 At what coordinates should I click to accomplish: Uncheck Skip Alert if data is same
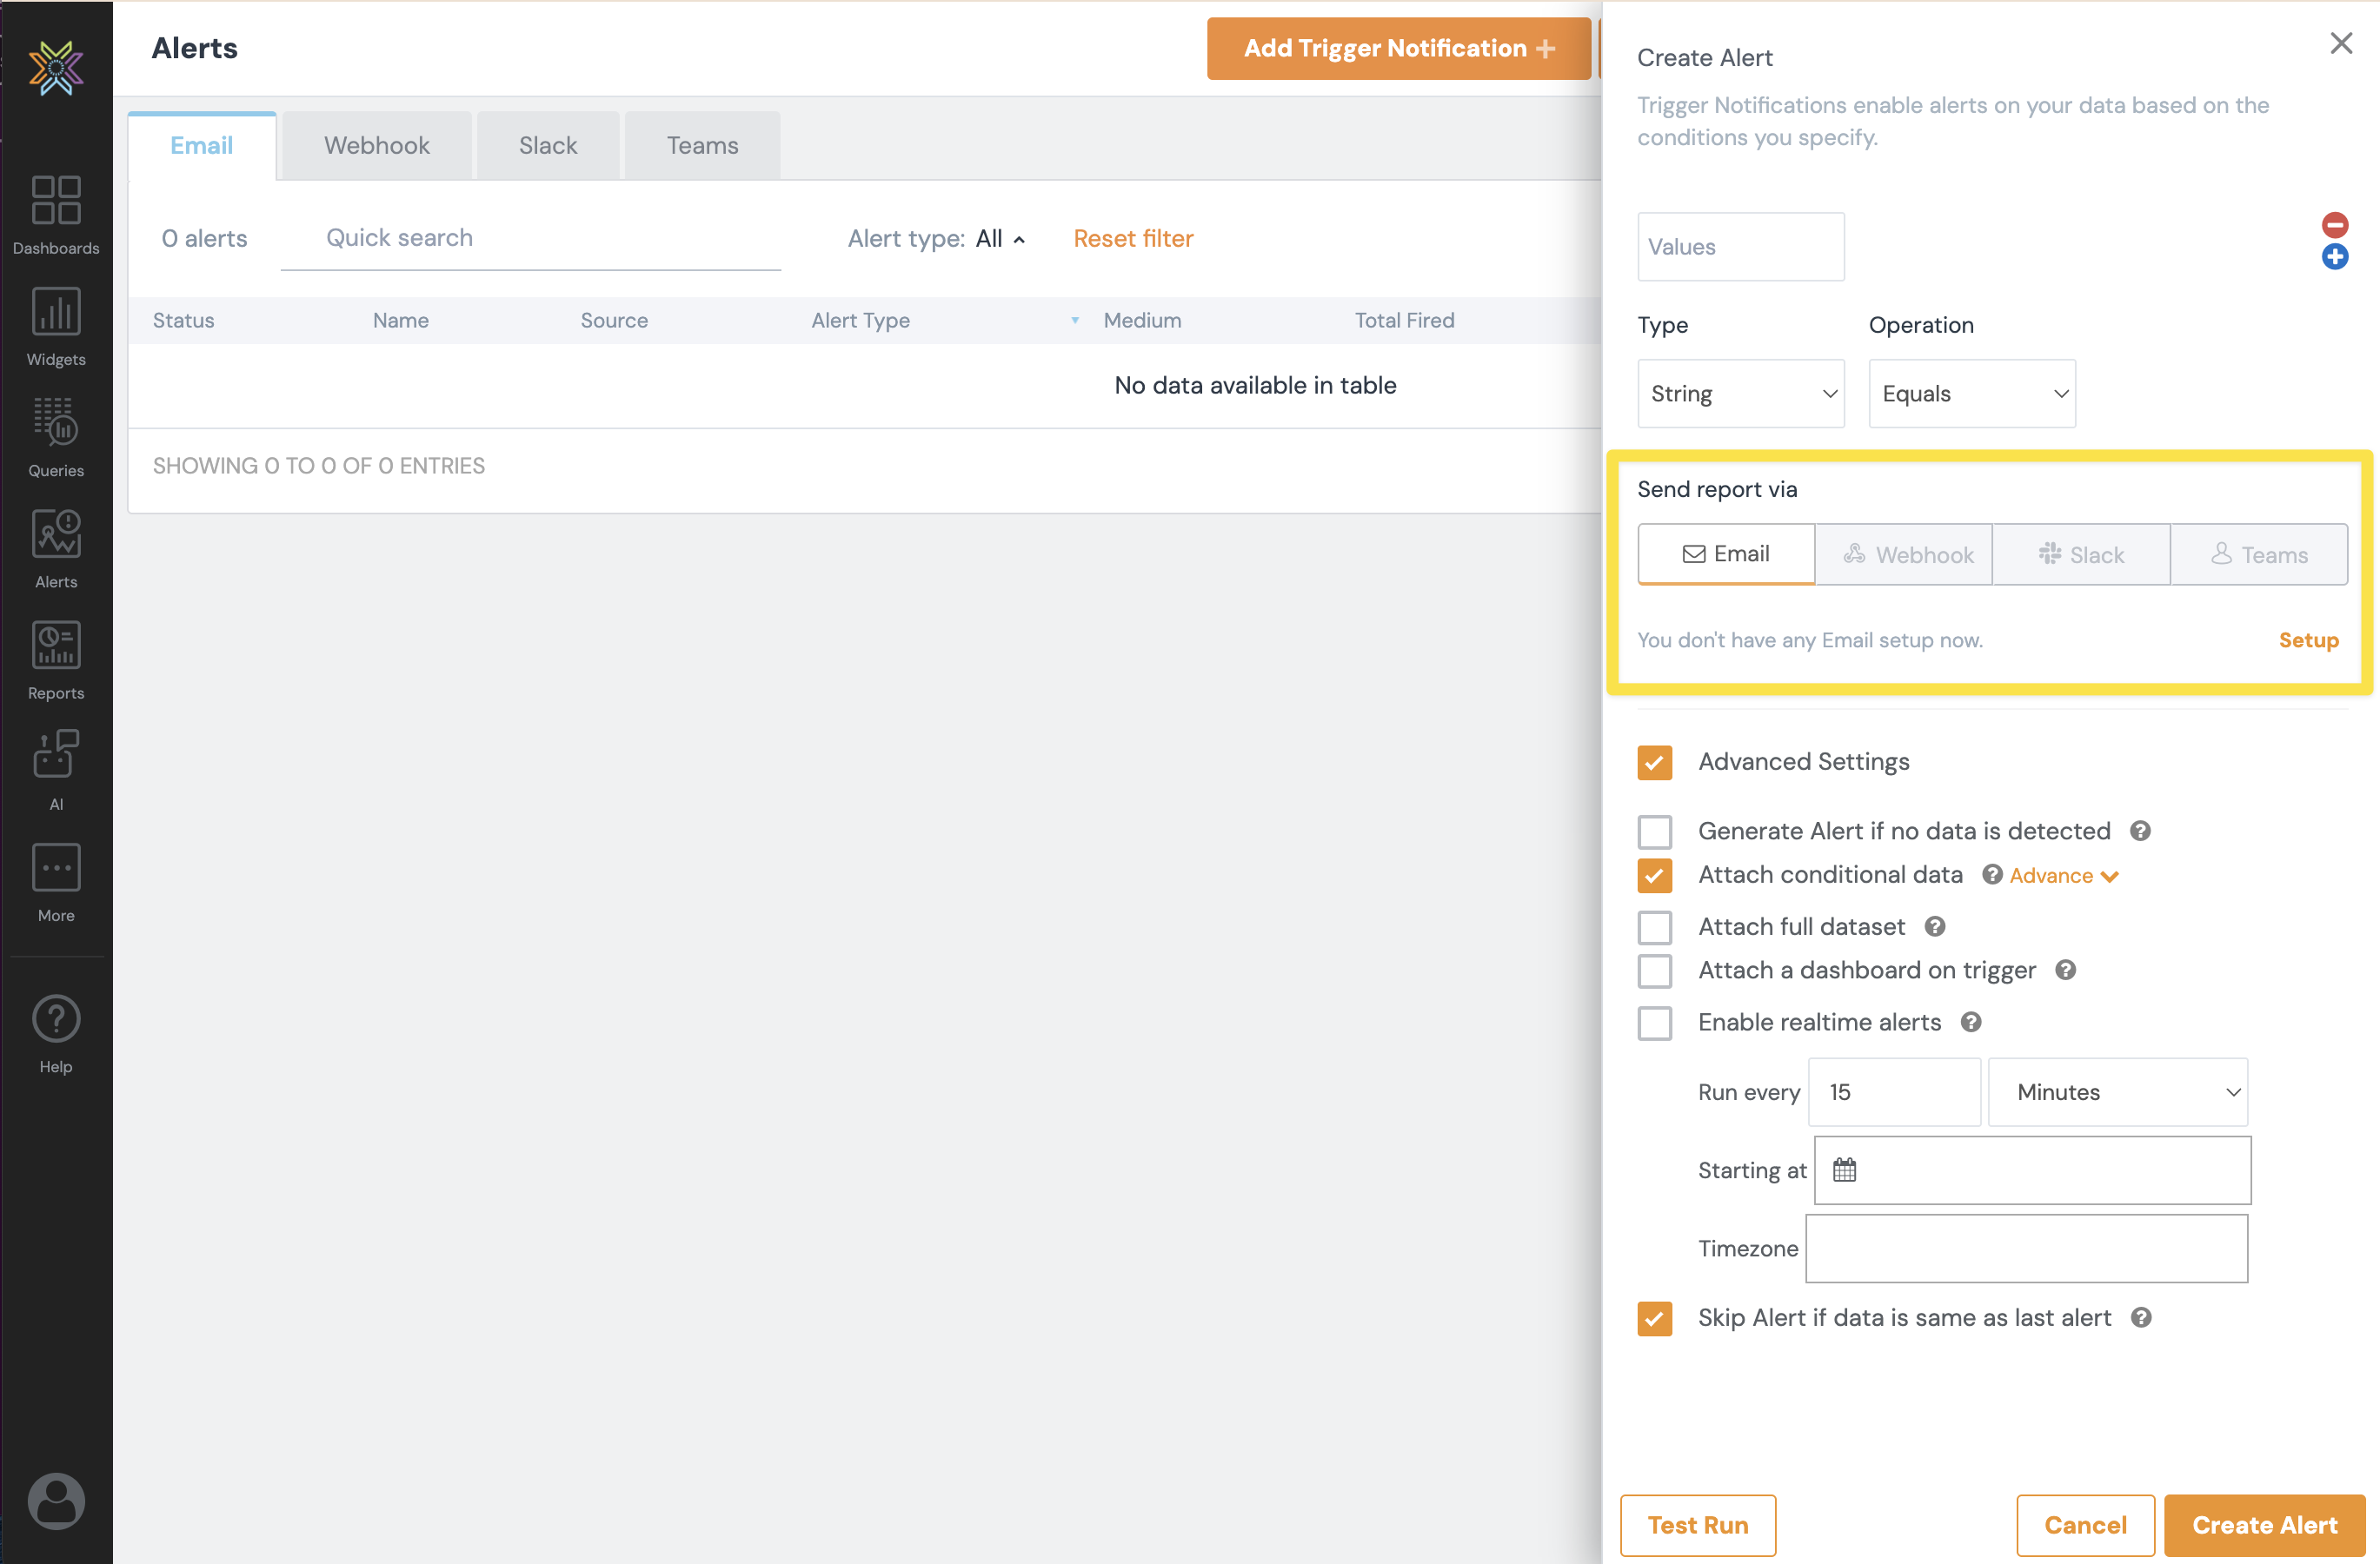point(1654,1318)
